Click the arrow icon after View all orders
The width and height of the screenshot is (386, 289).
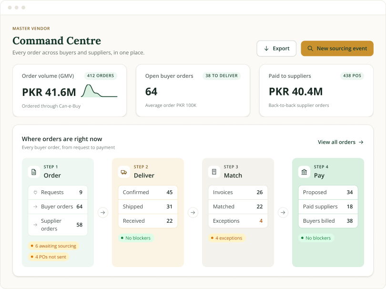coord(361,142)
